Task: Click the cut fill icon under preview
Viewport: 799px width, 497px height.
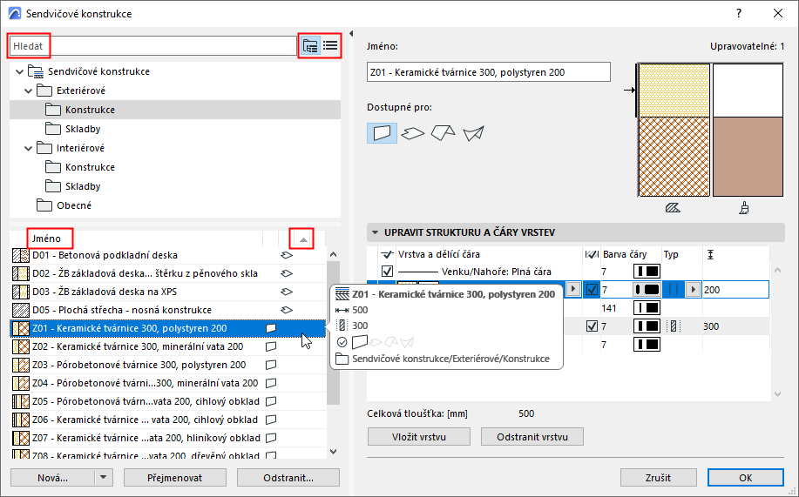Action: coord(673,208)
